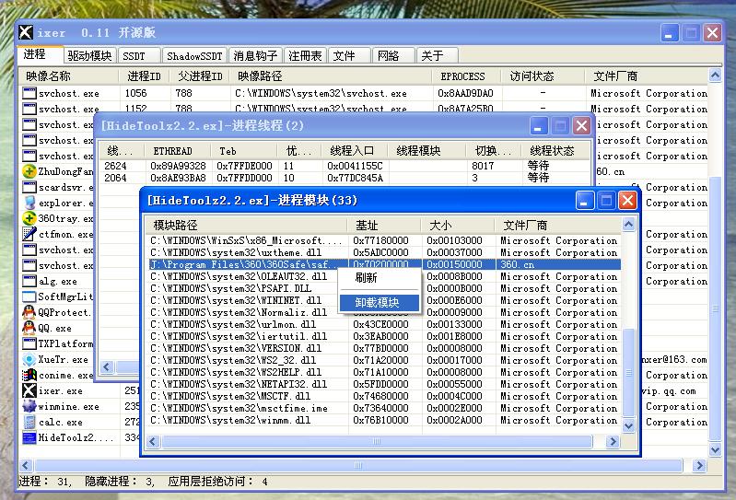The width and height of the screenshot is (736, 500).
Task: Sort by 映像路径 column header
Action: pos(331,76)
